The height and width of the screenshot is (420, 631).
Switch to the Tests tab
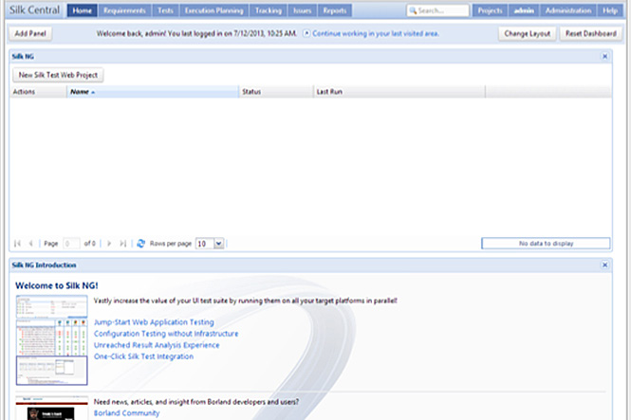click(x=165, y=10)
